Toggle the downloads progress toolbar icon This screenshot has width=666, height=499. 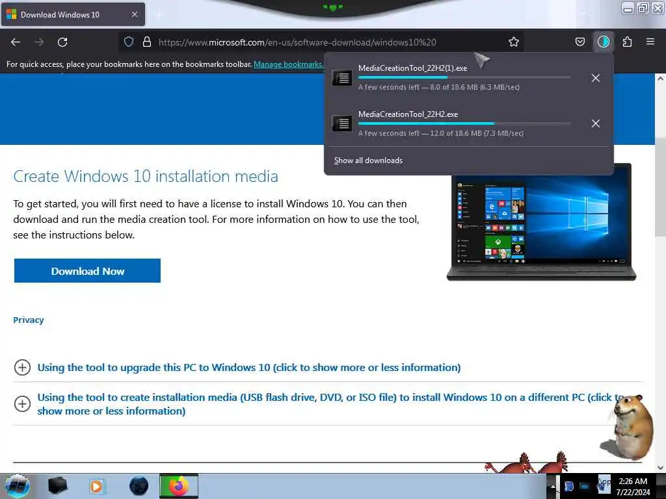click(604, 42)
